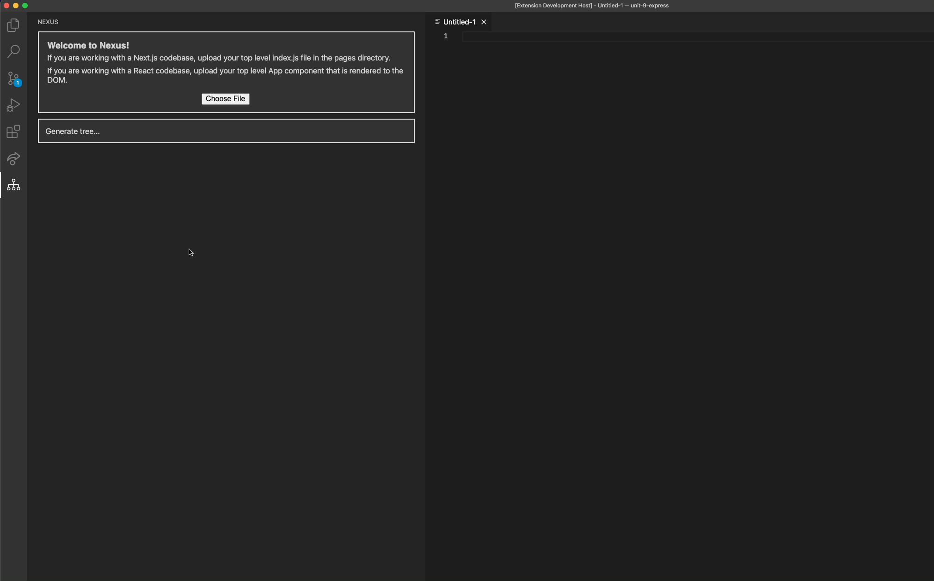
Task: Click the Welcome to Nexus! heading
Action: (88, 45)
